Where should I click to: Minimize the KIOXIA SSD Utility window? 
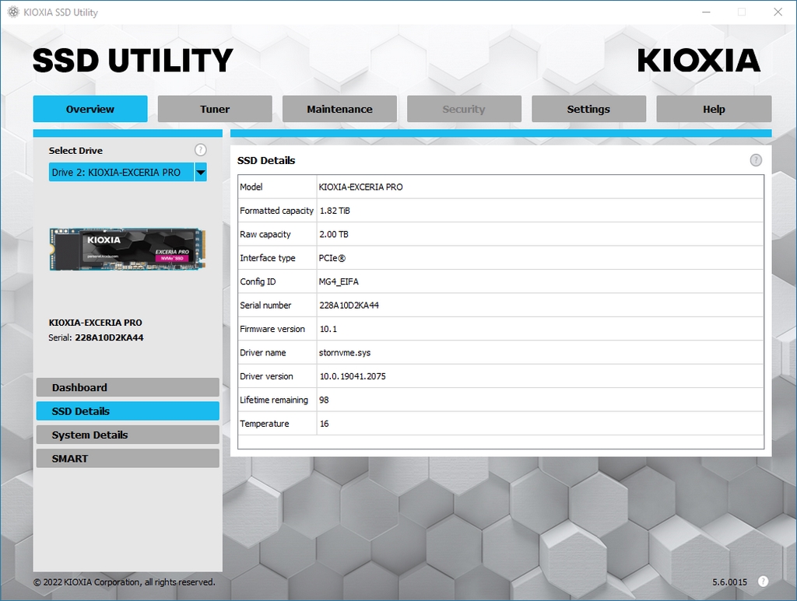[706, 12]
